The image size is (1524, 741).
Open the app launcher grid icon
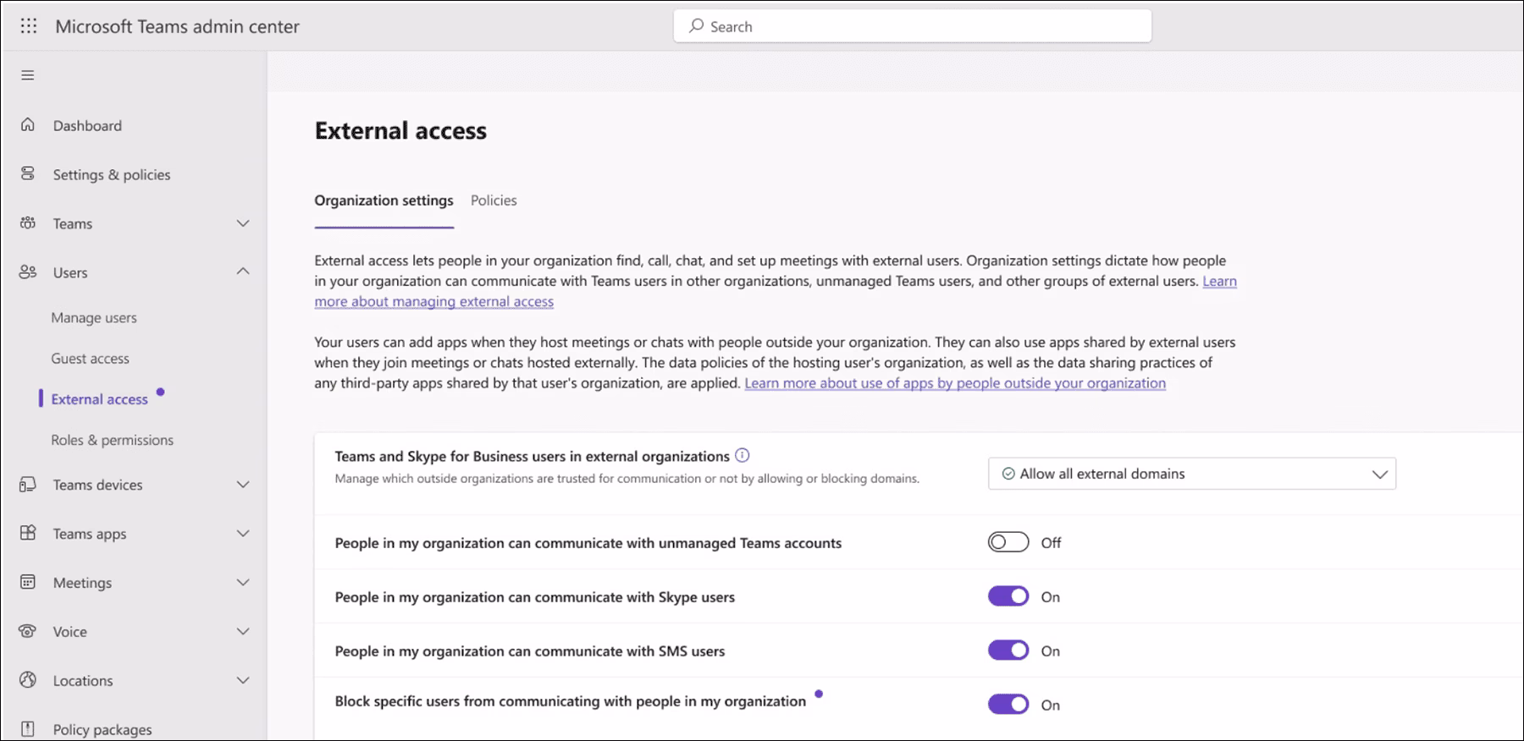point(29,26)
